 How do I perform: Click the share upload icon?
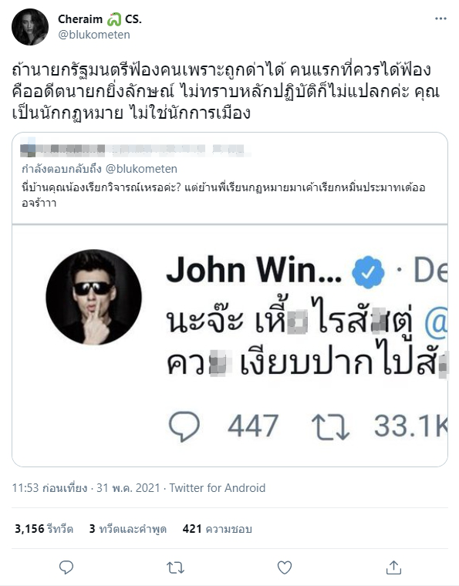393,567
